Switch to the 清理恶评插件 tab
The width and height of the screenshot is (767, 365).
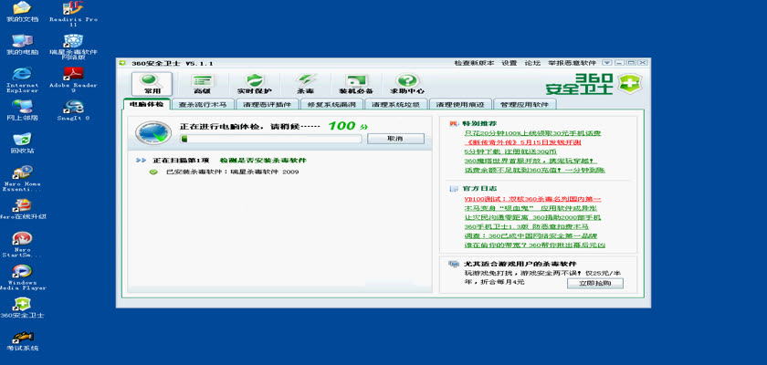(267, 105)
